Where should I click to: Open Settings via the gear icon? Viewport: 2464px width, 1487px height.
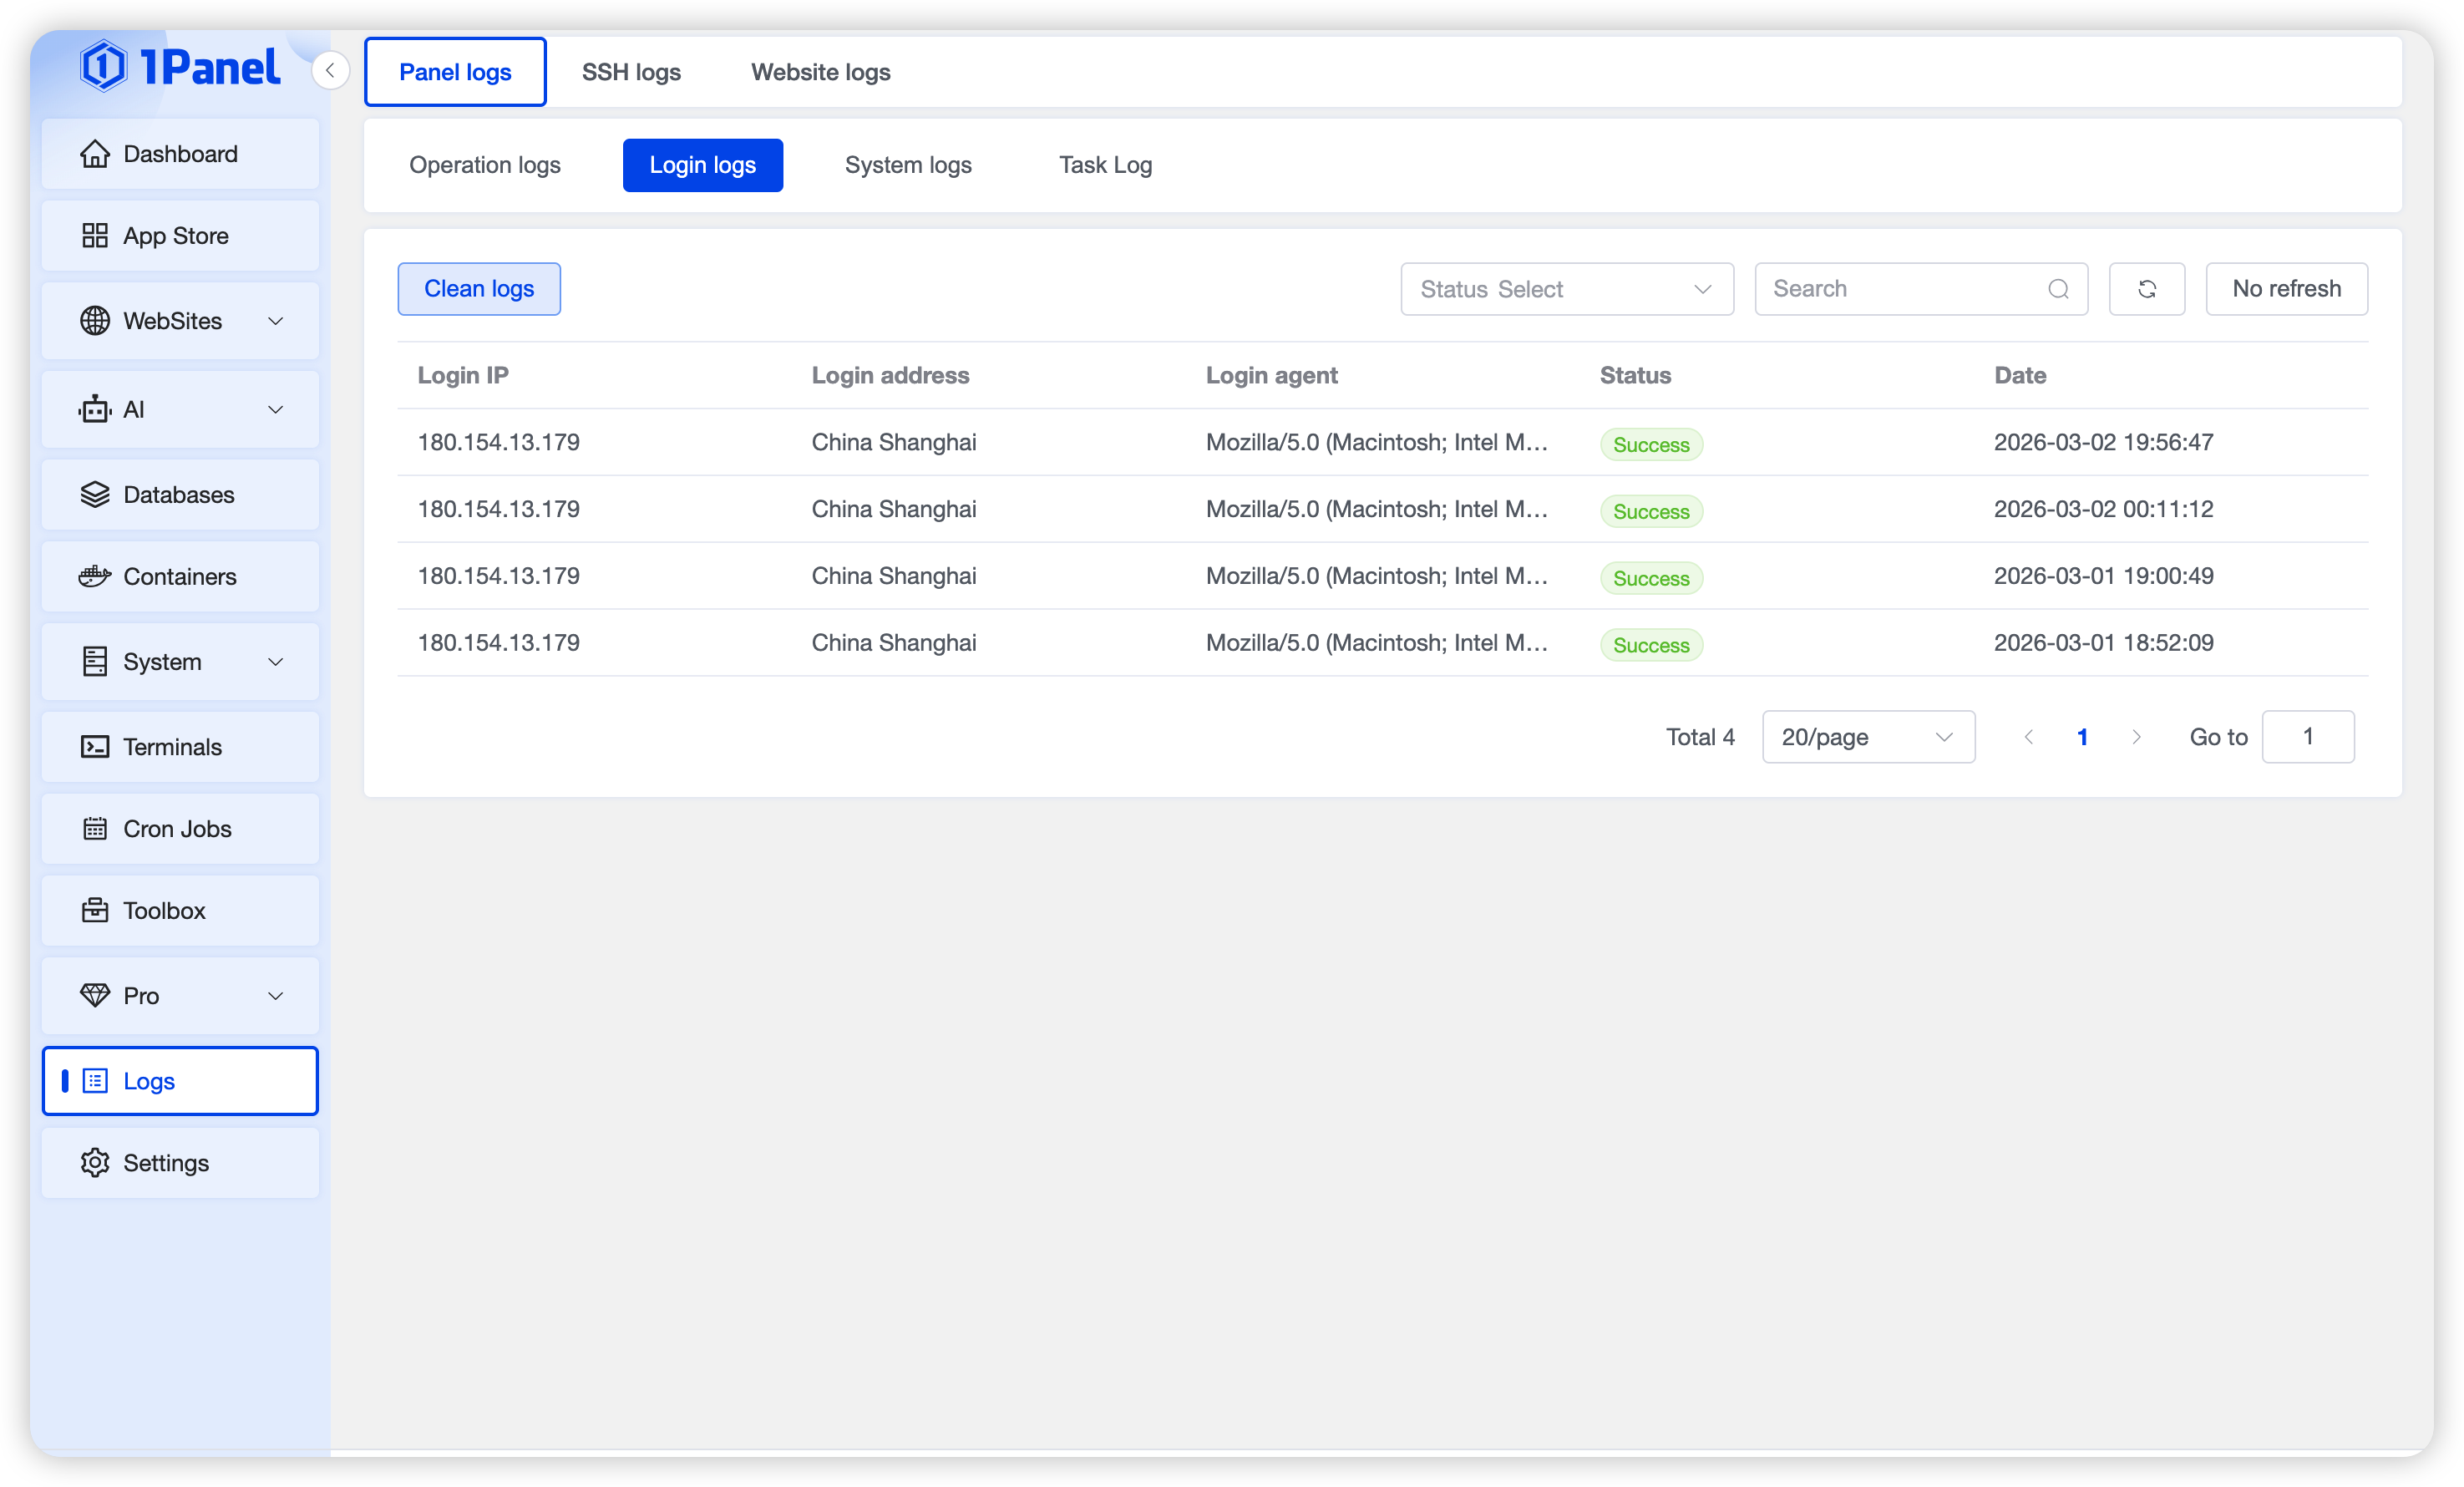point(95,1163)
